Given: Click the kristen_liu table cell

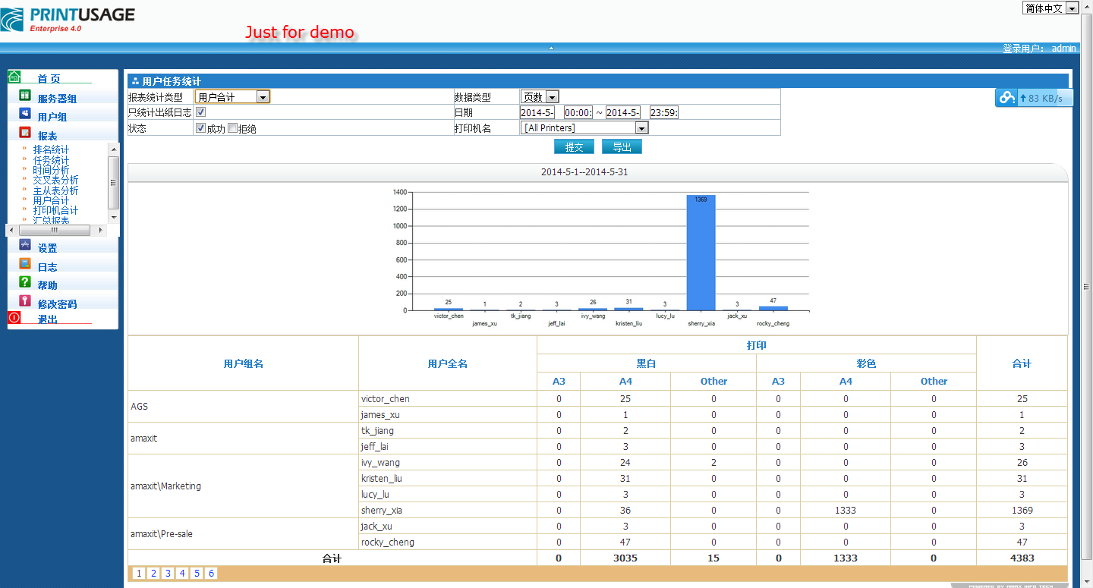Looking at the screenshot, I should [448, 478].
